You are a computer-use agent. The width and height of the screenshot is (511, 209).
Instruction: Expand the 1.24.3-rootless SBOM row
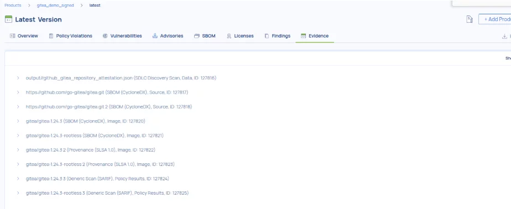coord(18,135)
